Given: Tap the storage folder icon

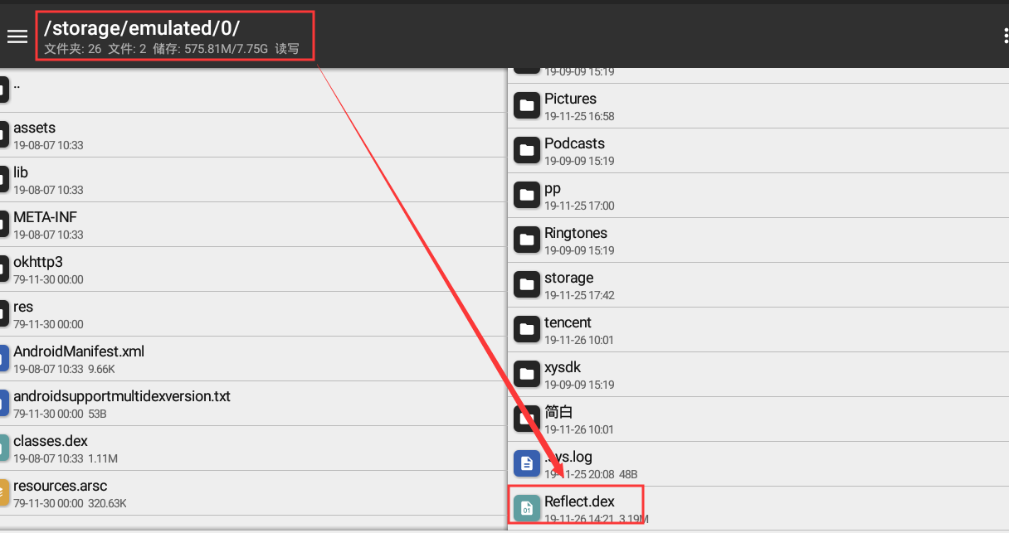Looking at the screenshot, I should [x=526, y=285].
